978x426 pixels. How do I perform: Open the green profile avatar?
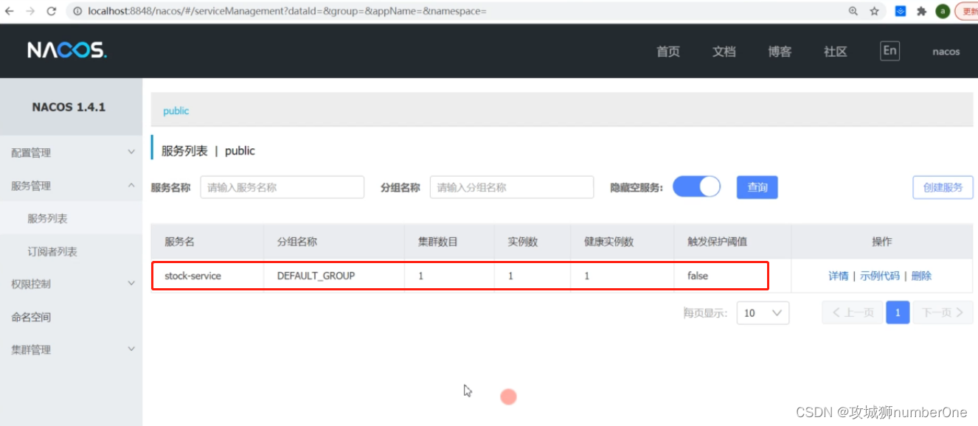pos(943,11)
